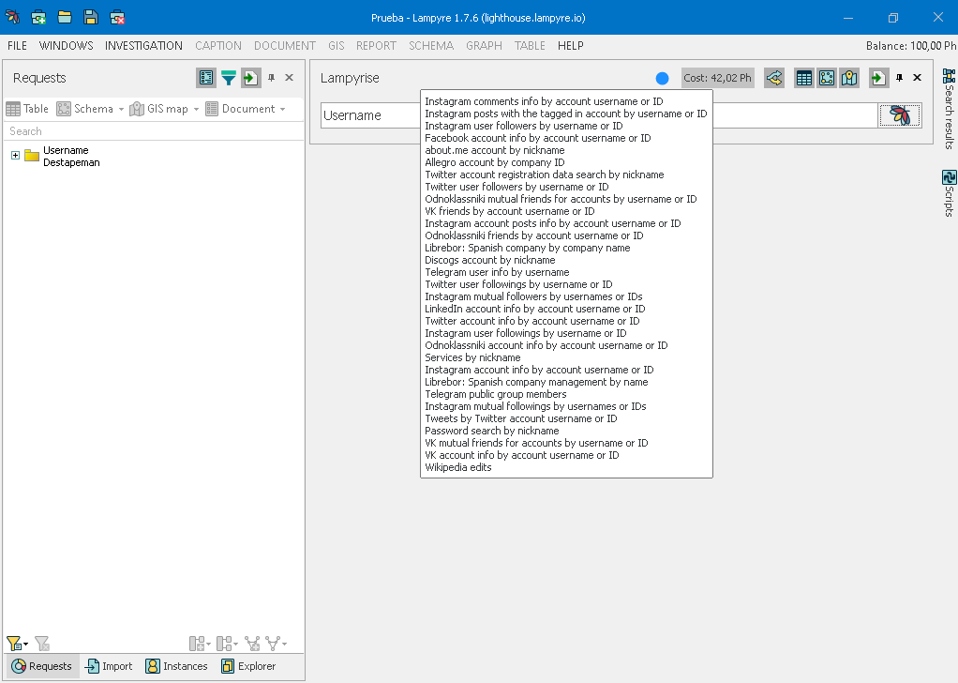
Task: Open Table view in Requests toolbar
Action: point(27,109)
